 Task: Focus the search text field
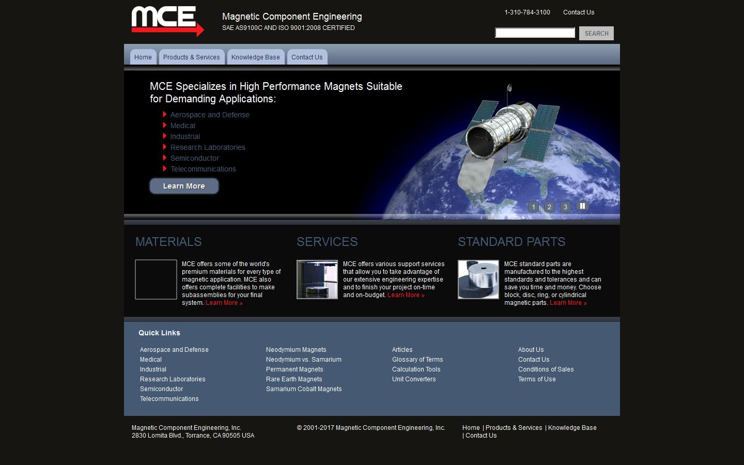click(535, 33)
